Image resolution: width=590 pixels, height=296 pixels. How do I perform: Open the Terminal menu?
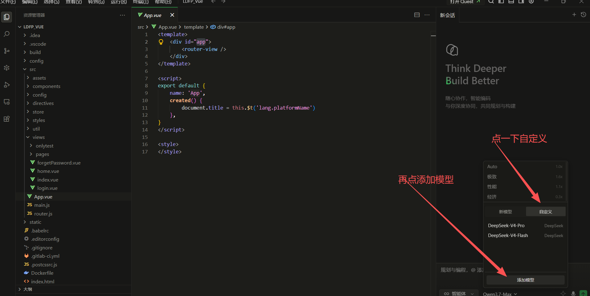pyautogui.click(x=141, y=2)
